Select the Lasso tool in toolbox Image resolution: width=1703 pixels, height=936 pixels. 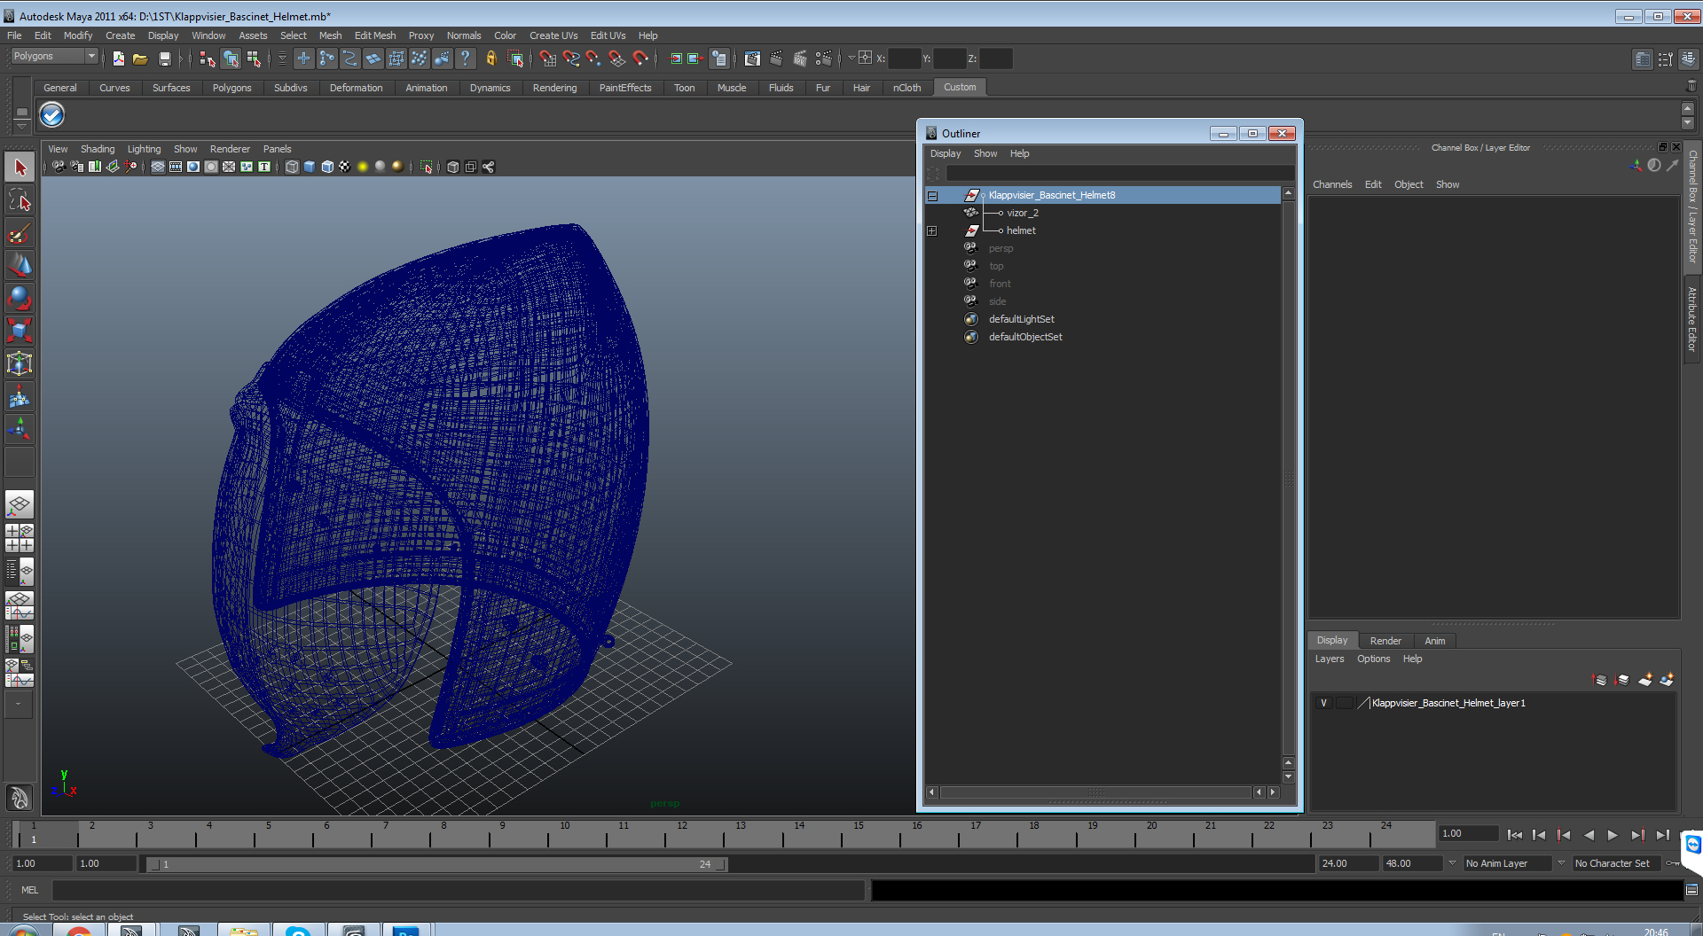(20, 200)
